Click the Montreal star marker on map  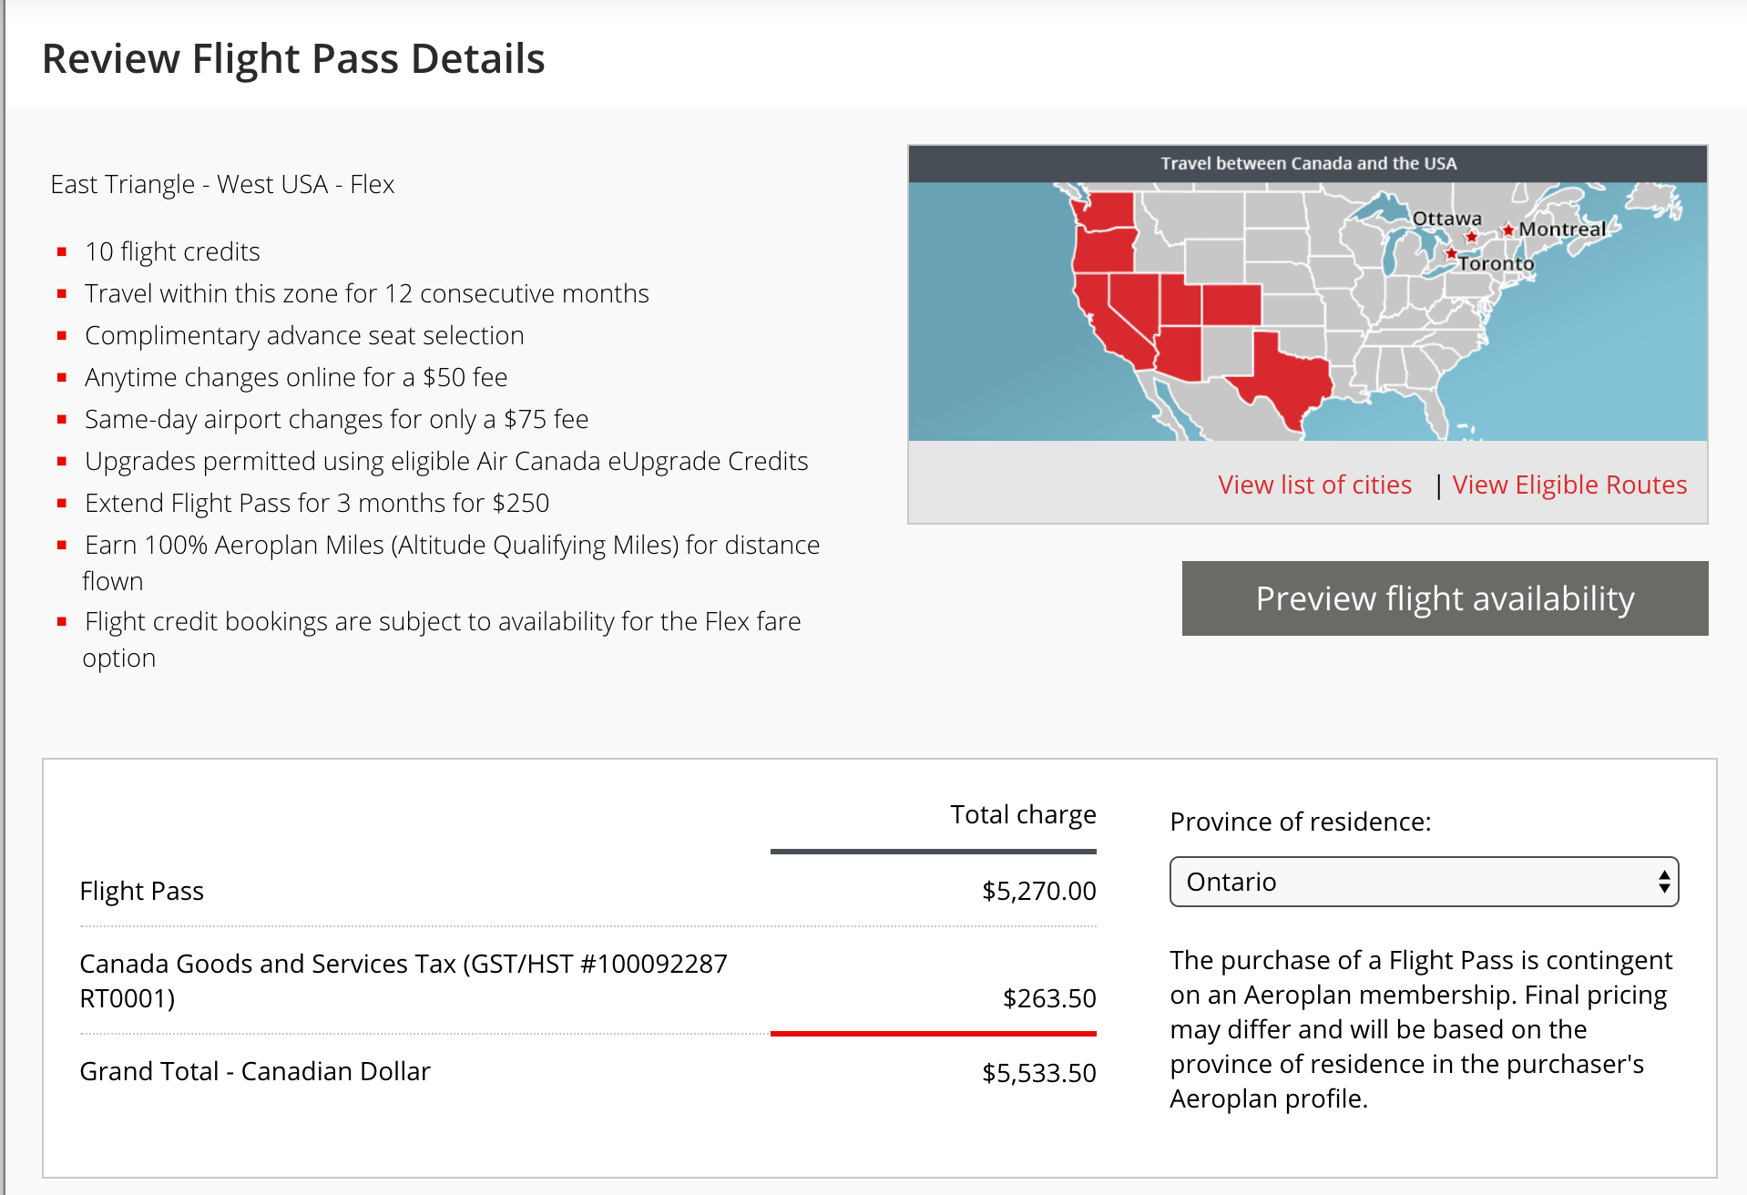[x=1508, y=230]
